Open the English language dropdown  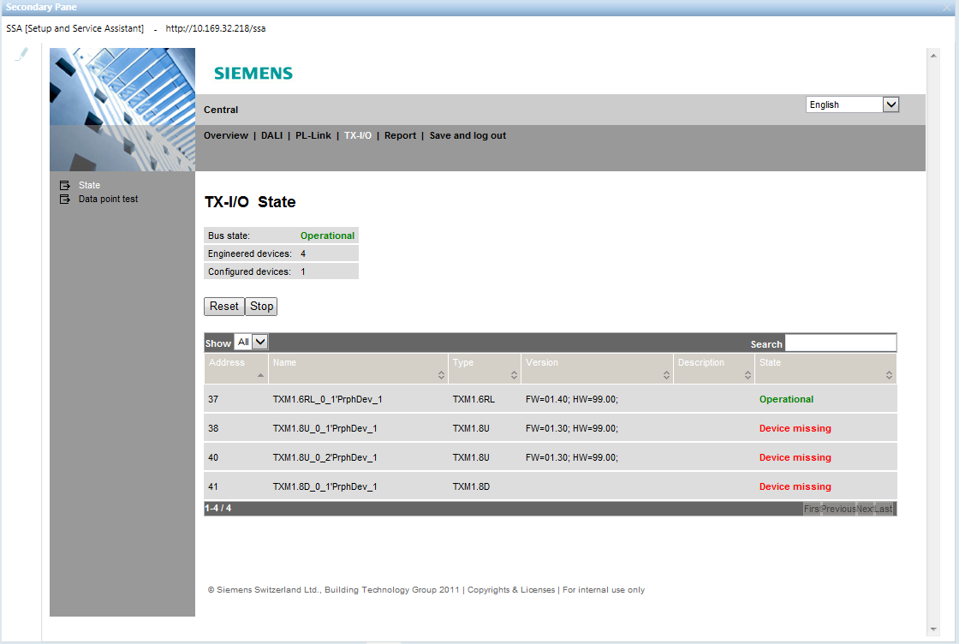[x=891, y=104]
